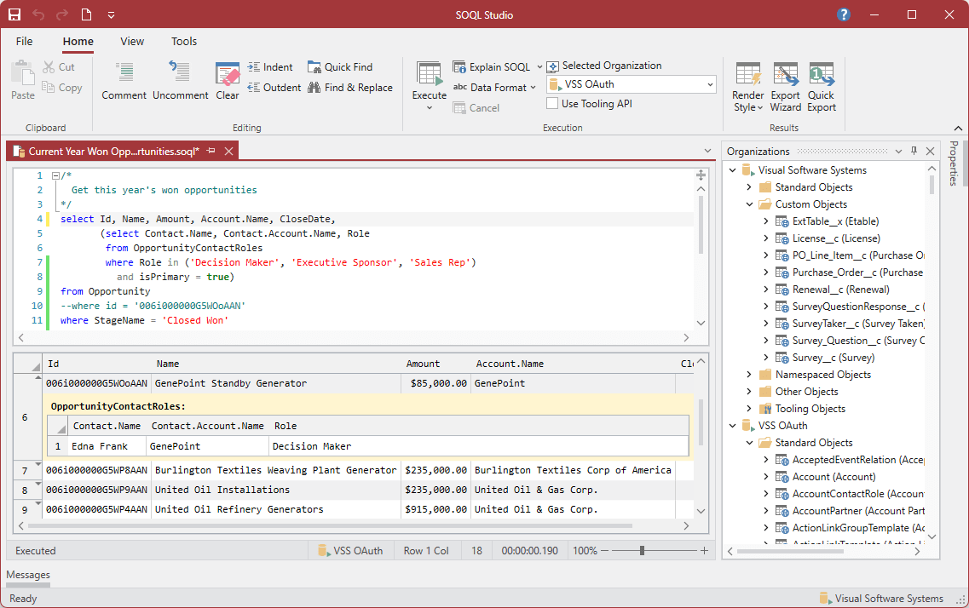969x608 pixels.
Task: Open the Execute dropdown arrow
Action: pyautogui.click(x=430, y=108)
